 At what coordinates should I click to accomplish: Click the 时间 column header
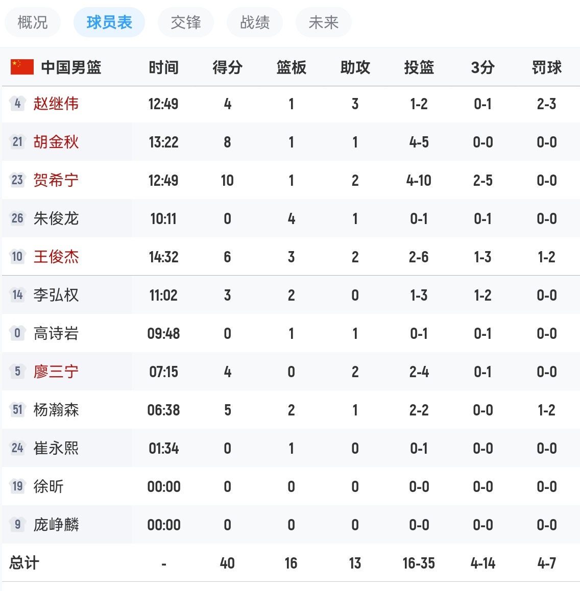tap(163, 67)
